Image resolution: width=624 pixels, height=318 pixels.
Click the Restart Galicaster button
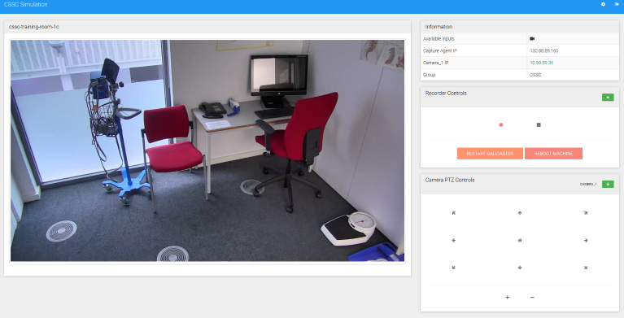tap(490, 154)
